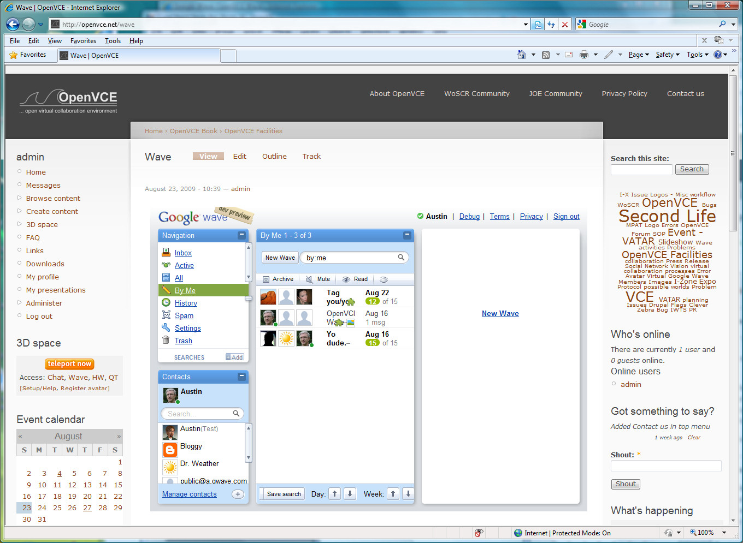Go to next month in calendar
The height and width of the screenshot is (543, 743).
pos(119,437)
